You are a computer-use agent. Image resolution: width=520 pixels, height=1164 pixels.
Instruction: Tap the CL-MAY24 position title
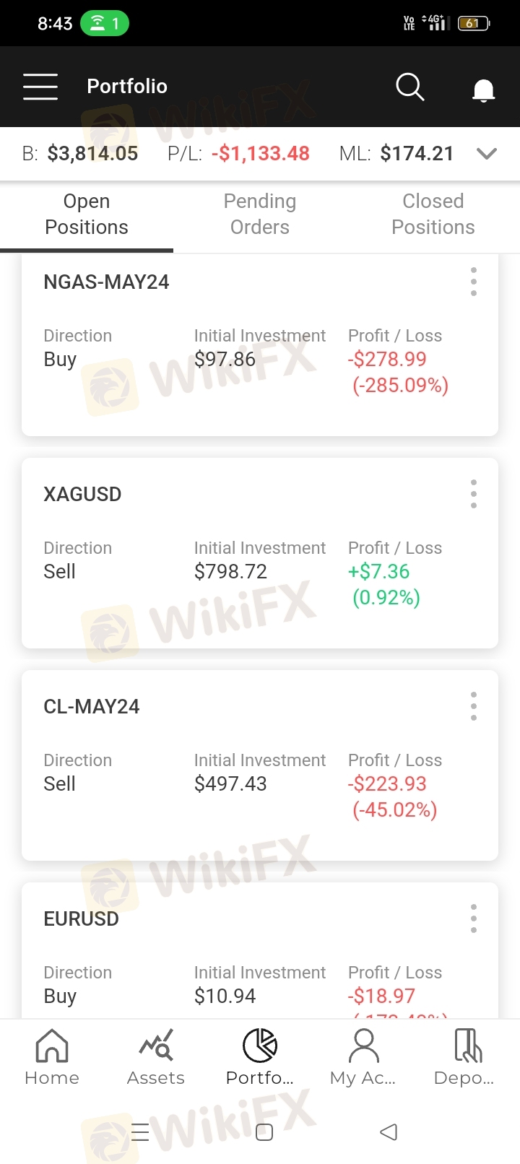click(92, 707)
